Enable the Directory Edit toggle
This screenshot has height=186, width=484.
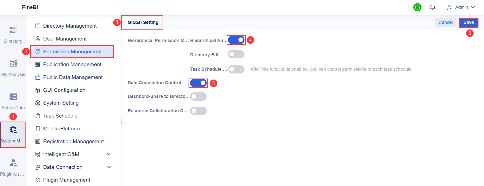(236, 54)
